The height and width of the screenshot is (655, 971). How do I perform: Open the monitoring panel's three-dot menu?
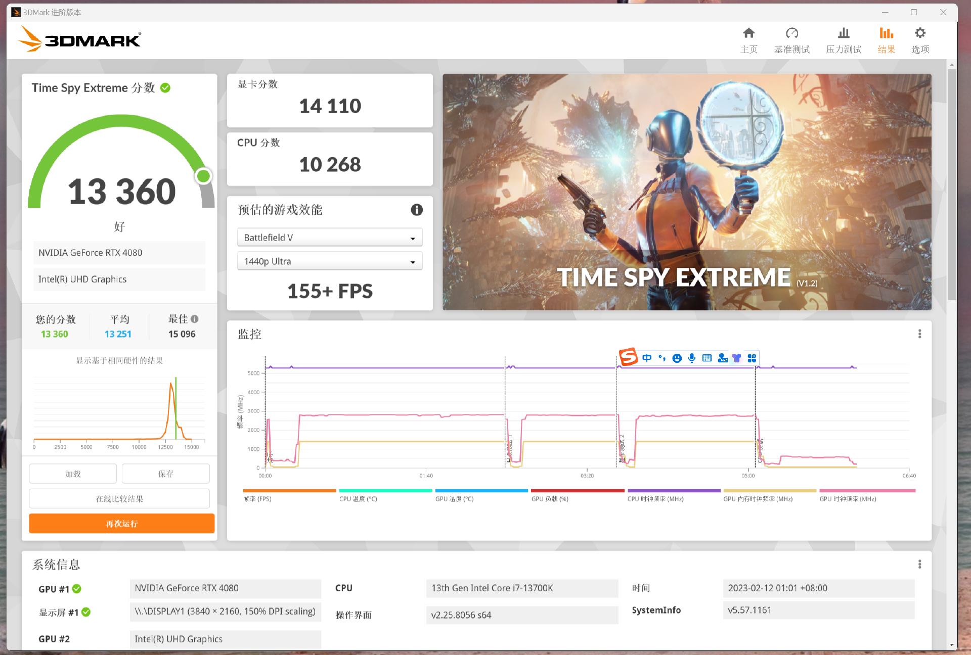[x=919, y=334]
